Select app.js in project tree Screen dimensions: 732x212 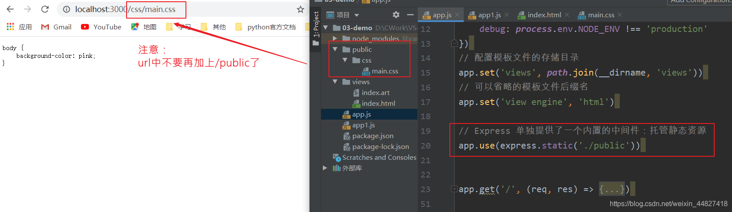click(357, 114)
